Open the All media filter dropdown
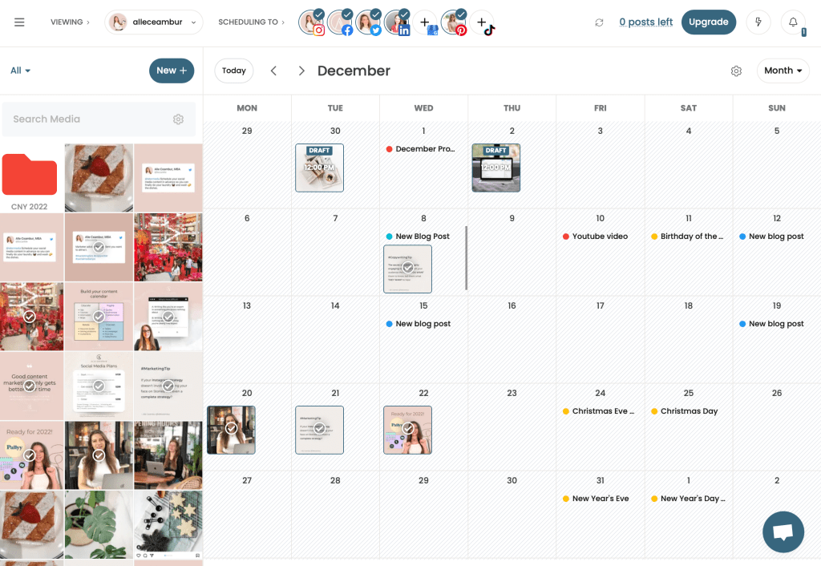 pyautogui.click(x=19, y=71)
